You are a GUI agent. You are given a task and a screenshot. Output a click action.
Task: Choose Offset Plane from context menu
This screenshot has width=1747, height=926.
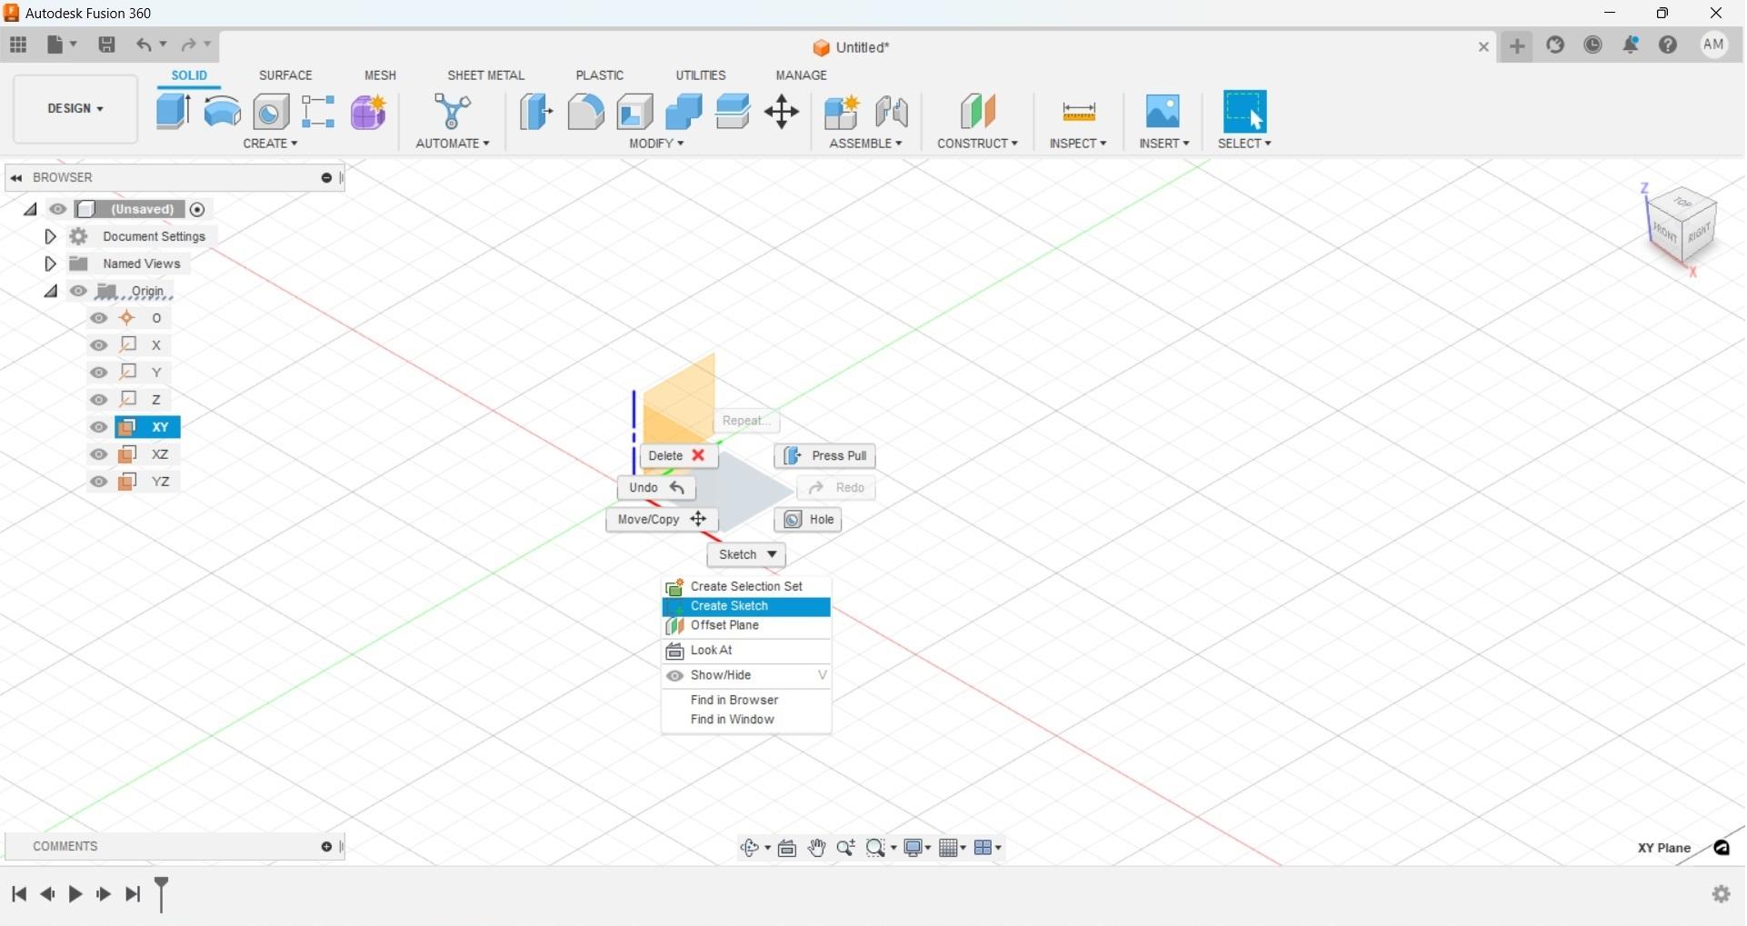coord(747,627)
